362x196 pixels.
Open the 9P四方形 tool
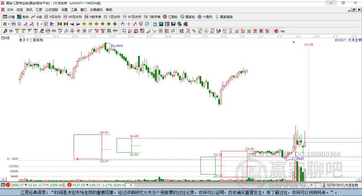73,17
